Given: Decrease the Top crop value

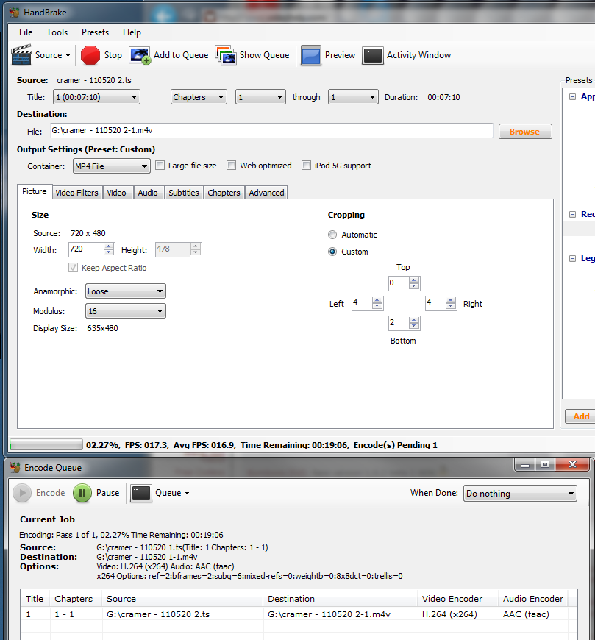Looking at the screenshot, I should [414, 285].
